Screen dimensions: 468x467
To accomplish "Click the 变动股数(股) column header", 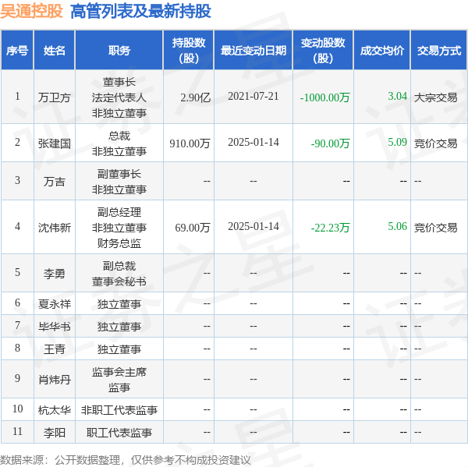I will pos(323,51).
